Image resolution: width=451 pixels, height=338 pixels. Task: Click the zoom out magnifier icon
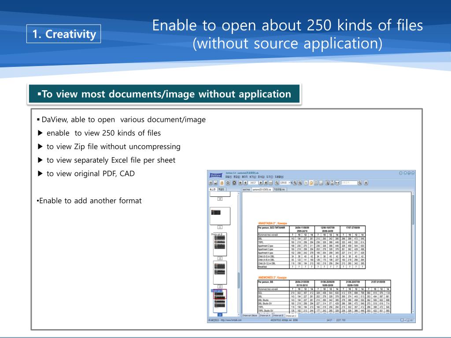point(300,183)
